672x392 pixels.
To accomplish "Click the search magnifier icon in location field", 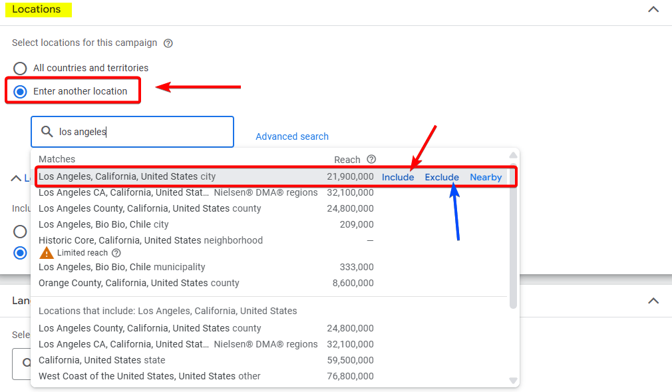I will click(47, 132).
